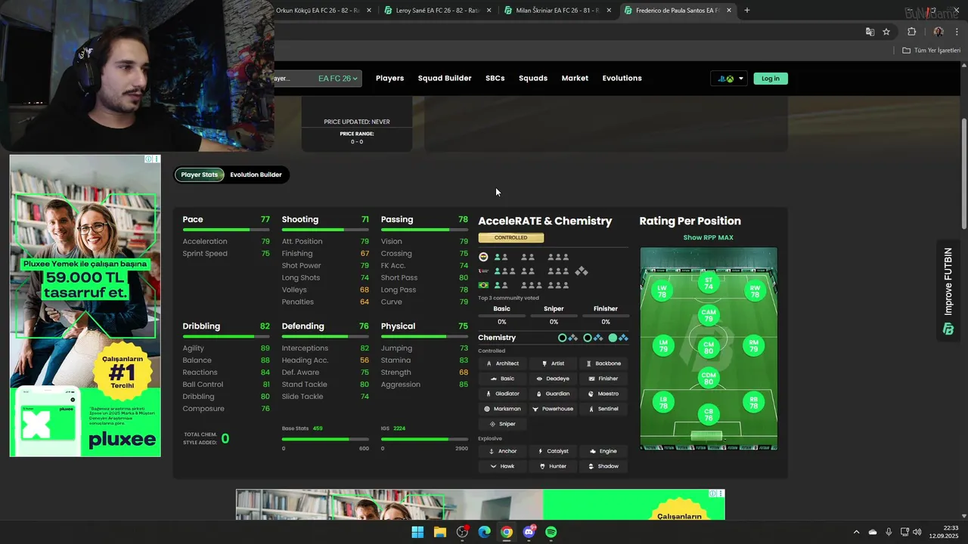Select the Hunter chemistry style
The width and height of the screenshot is (968, 544).
[553, 466]
